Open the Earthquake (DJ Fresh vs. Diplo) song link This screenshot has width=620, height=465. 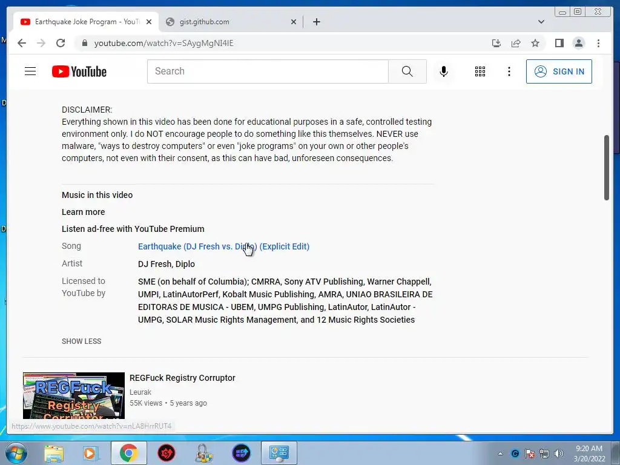click(x=223, y=246)
